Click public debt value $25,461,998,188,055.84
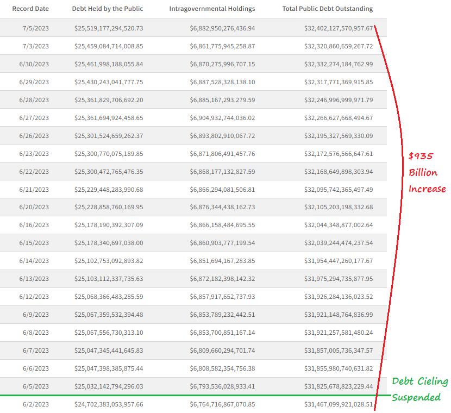 coord(109,64)
